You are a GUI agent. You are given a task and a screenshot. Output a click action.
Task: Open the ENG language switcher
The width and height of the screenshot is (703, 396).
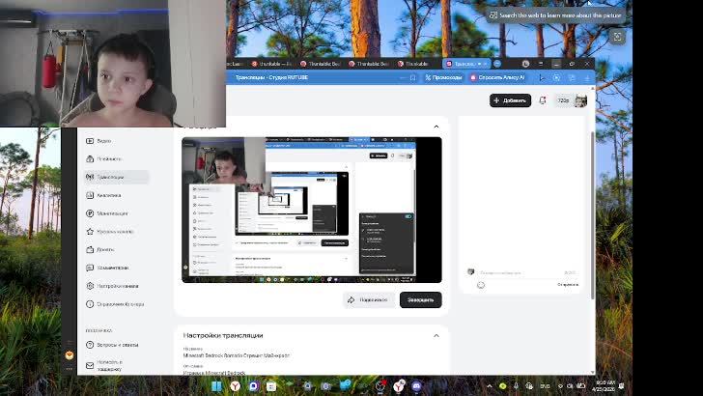point(545,385)
